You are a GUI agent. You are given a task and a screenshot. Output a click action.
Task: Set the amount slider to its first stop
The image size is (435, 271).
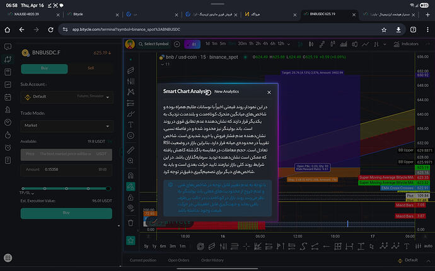23,189
